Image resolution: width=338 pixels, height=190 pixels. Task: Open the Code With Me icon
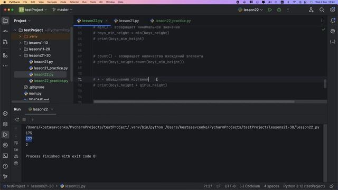tap(311, 9)
